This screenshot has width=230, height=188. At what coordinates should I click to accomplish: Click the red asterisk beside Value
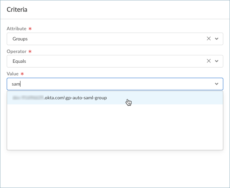pyautogui.click(x=22, y=74)
